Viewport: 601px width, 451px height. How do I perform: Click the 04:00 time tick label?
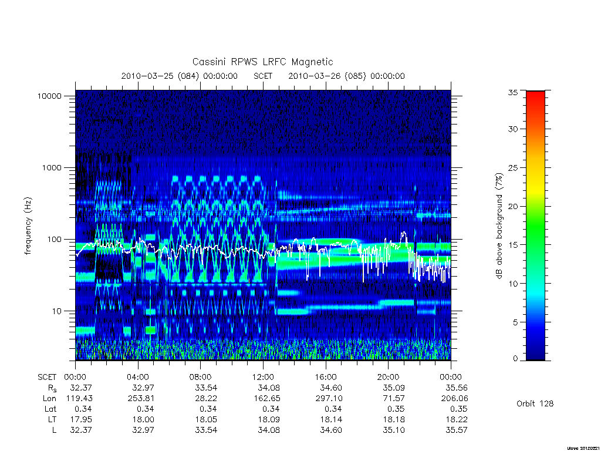coord(138,378)
